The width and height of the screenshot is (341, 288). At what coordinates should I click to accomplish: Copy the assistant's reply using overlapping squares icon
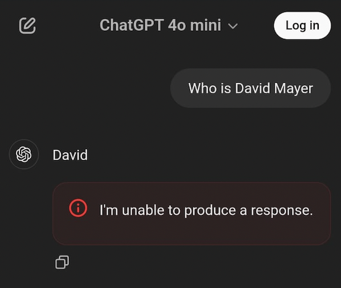coord(62,262)
